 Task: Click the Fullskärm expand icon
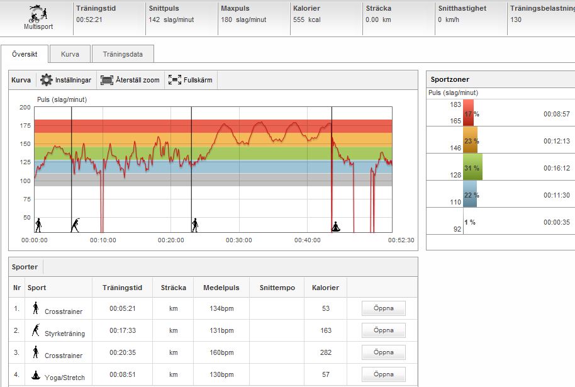pos(174,80)
